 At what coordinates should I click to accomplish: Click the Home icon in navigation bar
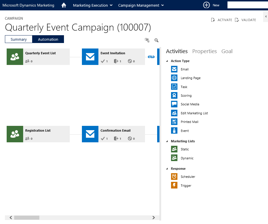tap(64, 5)
